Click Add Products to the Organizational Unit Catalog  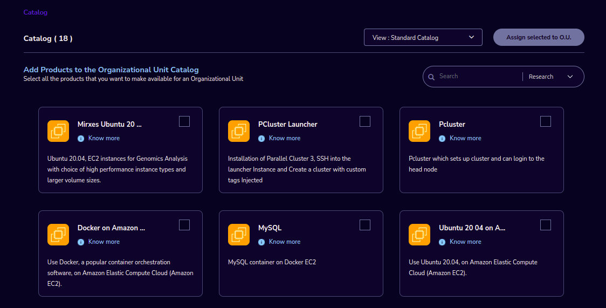[x=111, y=70]
